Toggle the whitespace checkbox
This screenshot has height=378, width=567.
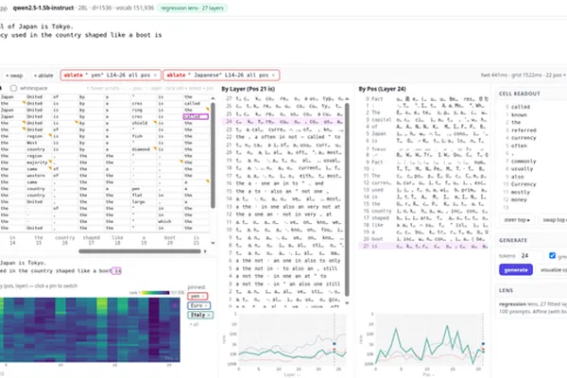14,88
